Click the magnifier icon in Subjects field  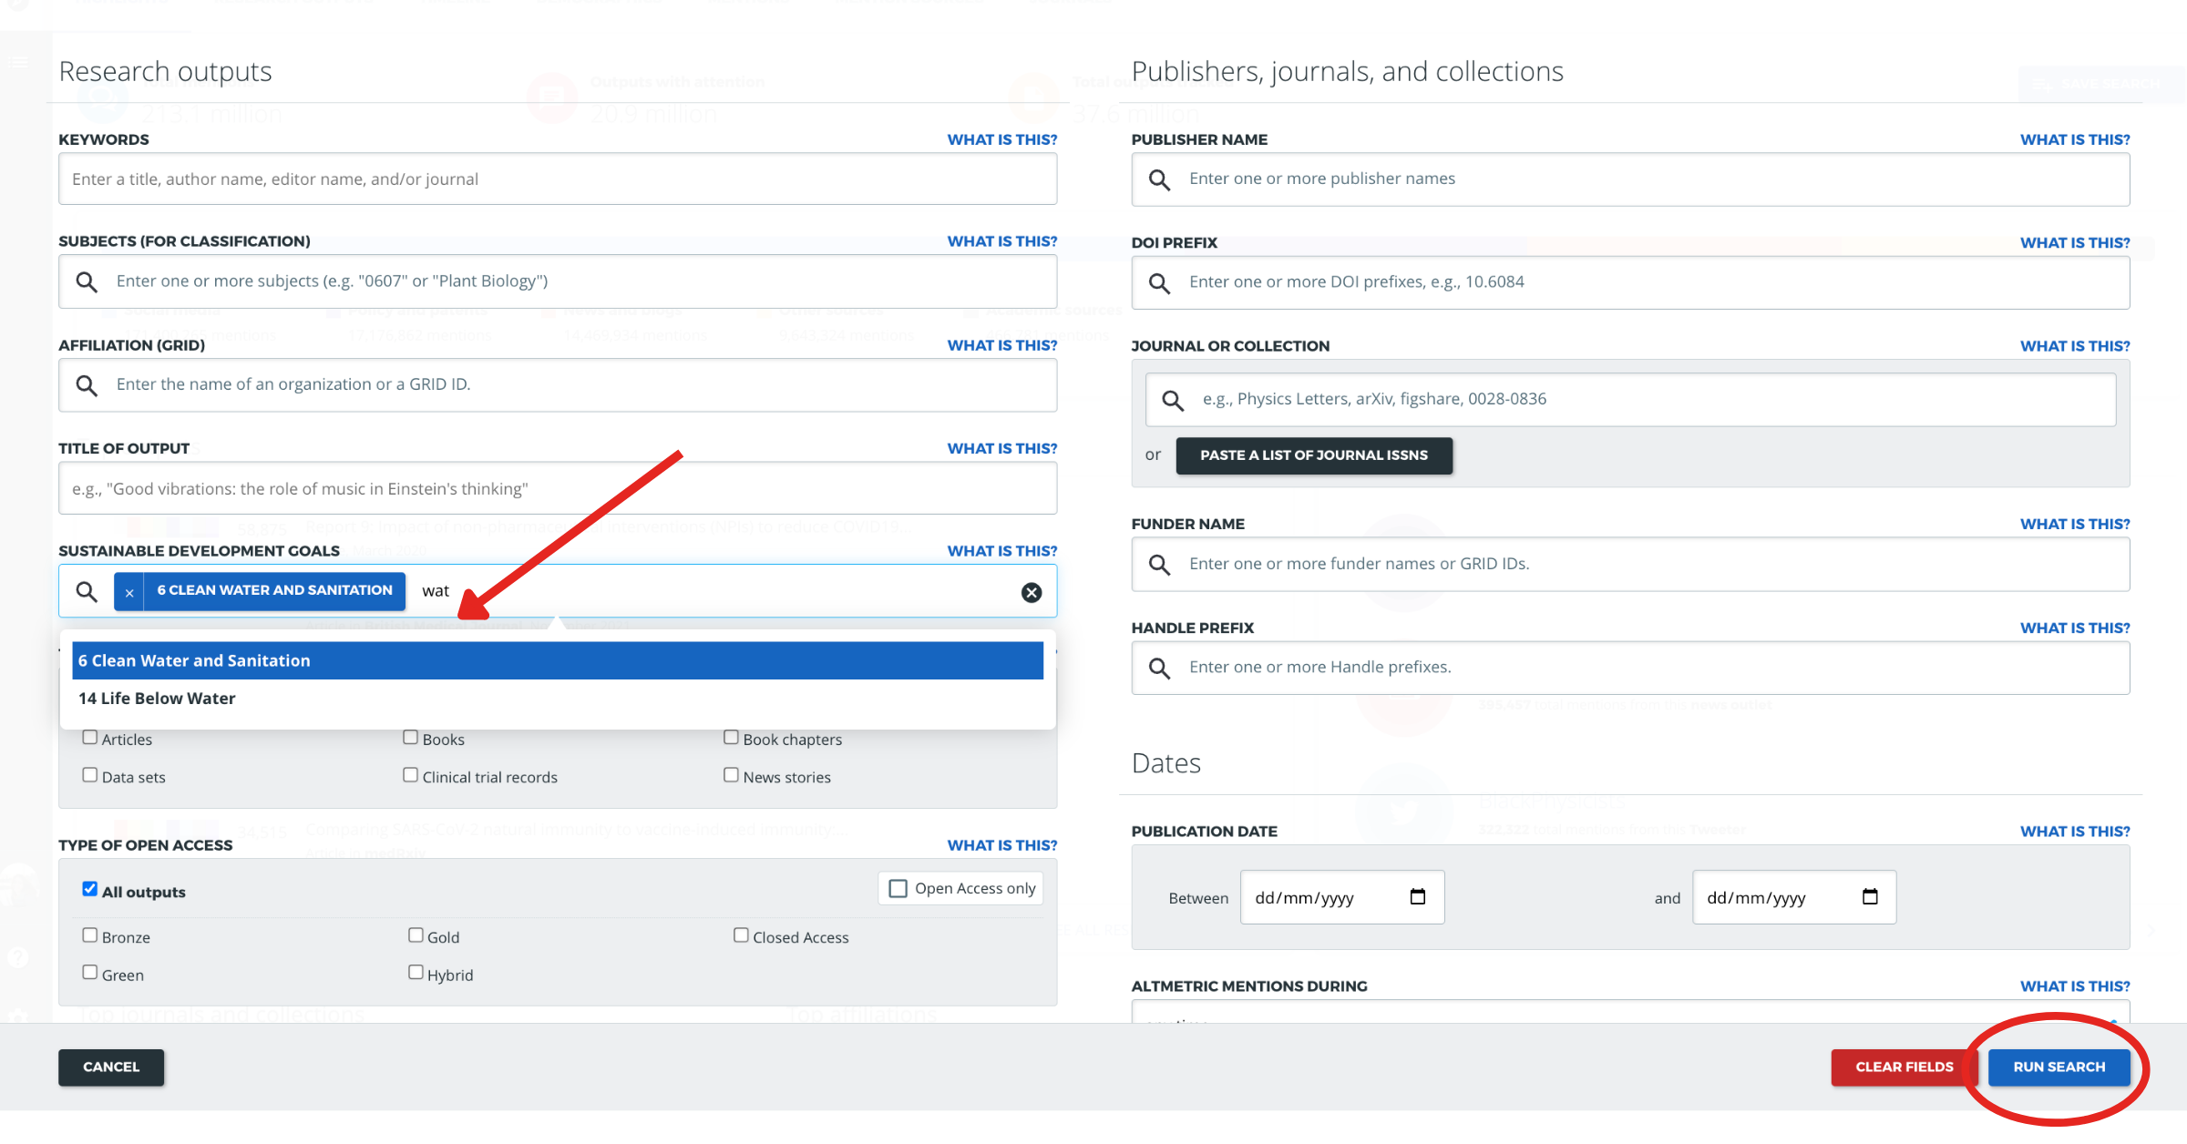pyautogui.click(x=87, y=281)
